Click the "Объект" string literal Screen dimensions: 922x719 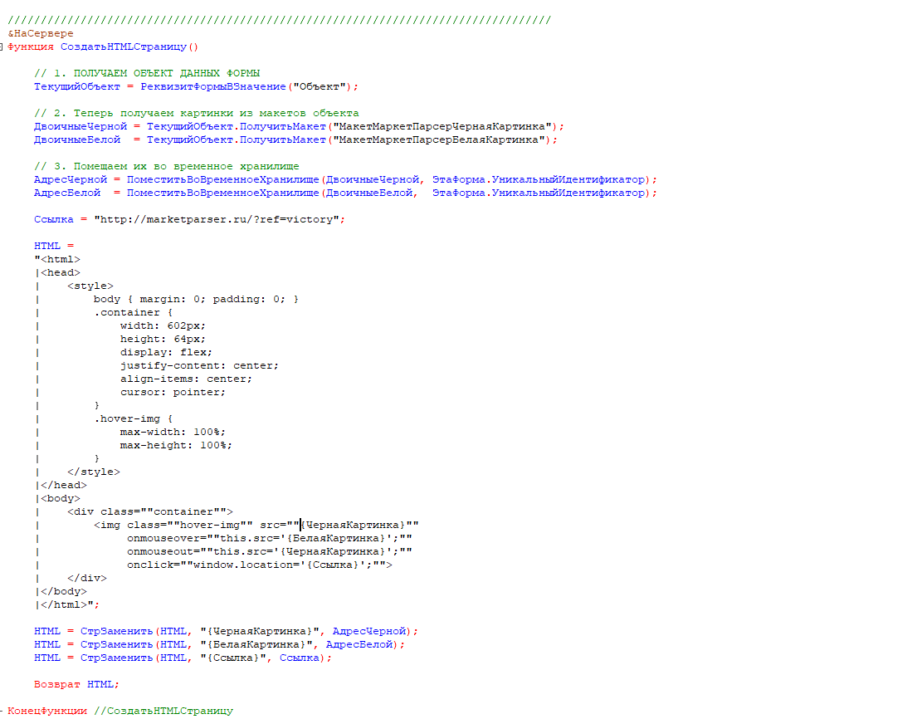[x=320, y=86]
